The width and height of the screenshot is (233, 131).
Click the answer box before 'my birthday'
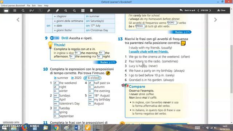coord(91,99)
